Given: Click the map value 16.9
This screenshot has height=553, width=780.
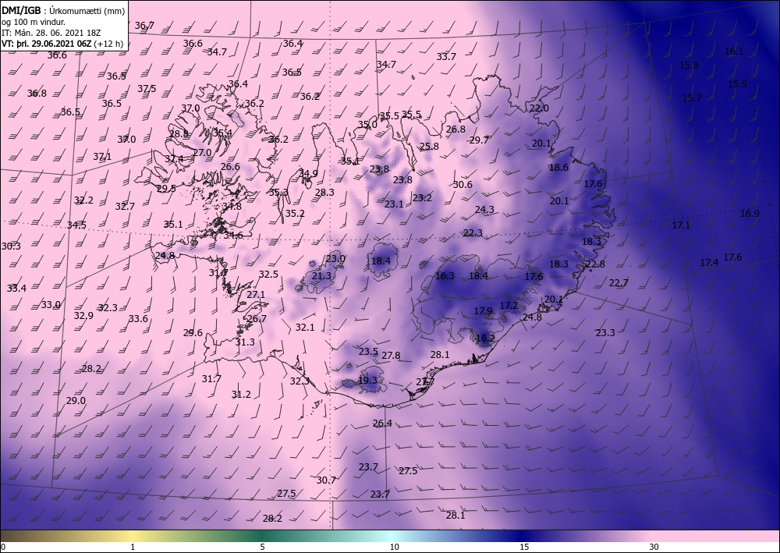Looking at the screenshot, I should click(750, 214).
